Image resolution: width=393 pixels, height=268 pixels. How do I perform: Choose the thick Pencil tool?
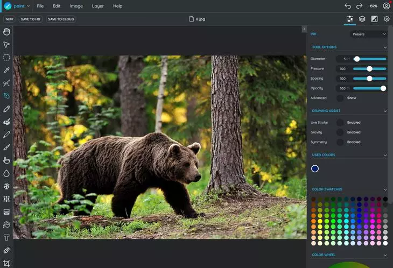tap(6, 109)
